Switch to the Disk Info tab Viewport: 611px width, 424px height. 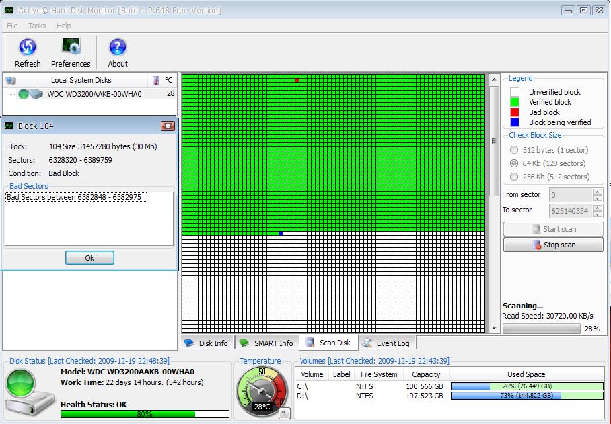tap(207, 343)
